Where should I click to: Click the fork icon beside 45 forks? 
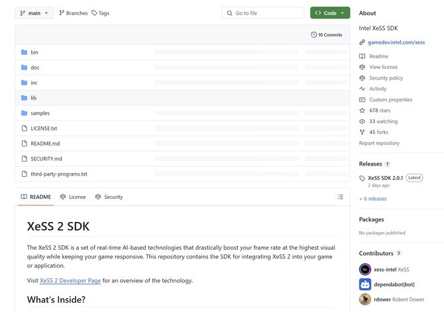pyautogui.click(x=362, y=132)
